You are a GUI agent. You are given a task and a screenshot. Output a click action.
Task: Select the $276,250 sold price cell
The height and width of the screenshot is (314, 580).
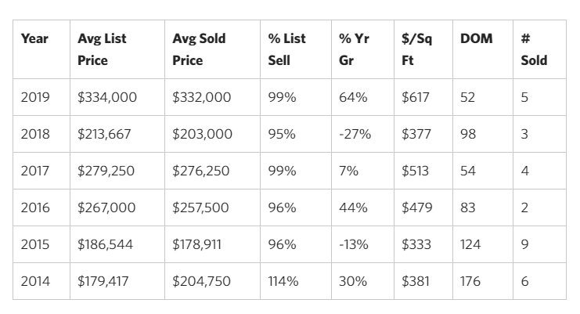click(201, 171)
